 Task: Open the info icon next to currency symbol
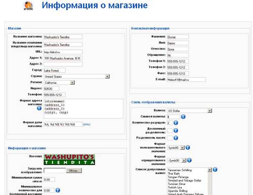183,116
